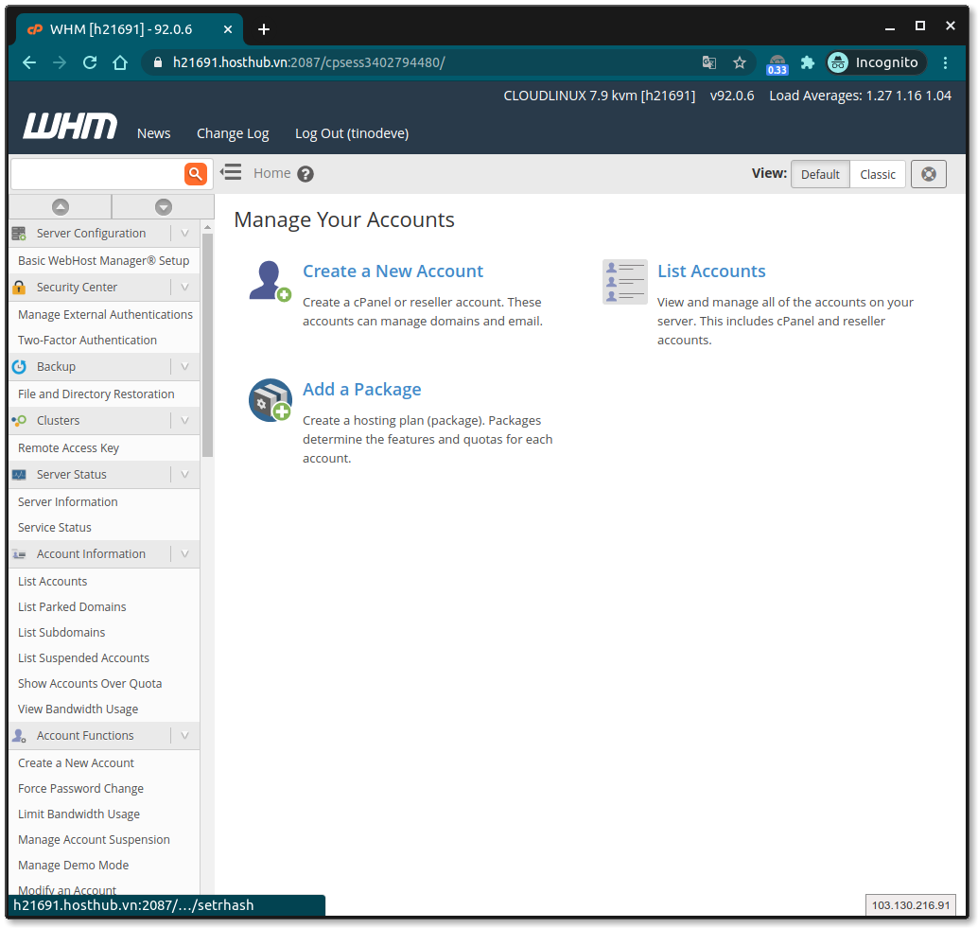Click the browser address bar URL
The image size is (978, 928).
point(308,62)
